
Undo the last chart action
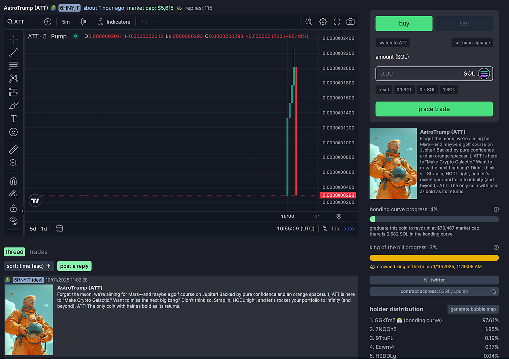(x=144, y=22)
